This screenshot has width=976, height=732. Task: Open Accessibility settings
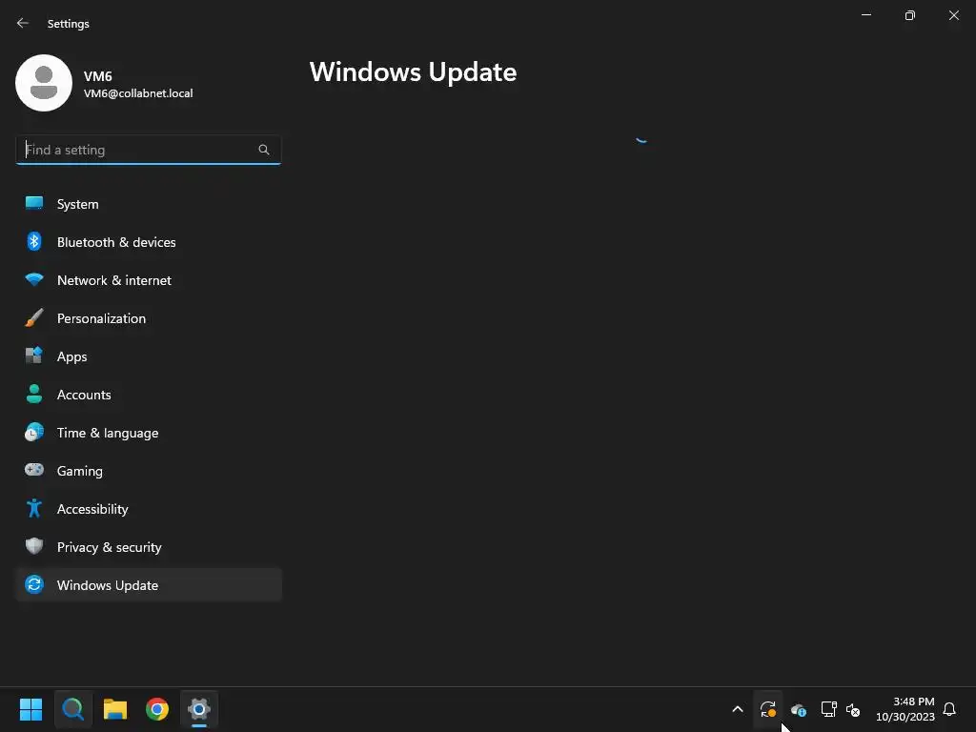(148, 509)
